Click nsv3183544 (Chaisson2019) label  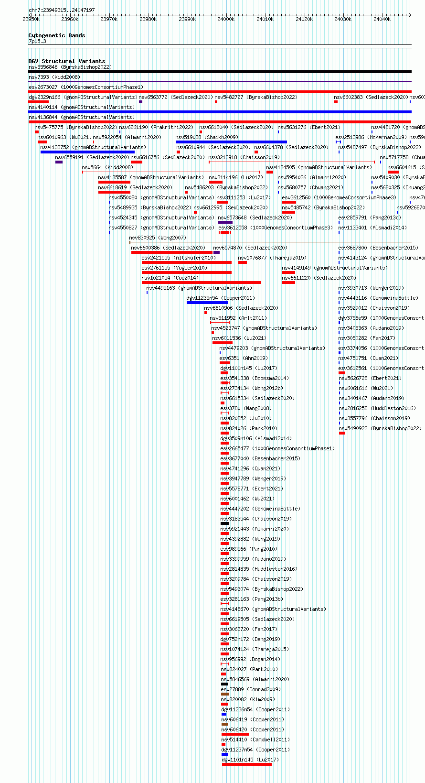coord(256,519)
